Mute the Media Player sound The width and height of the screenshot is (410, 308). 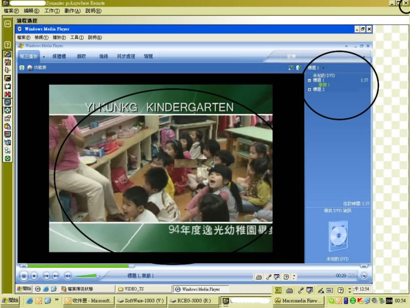(68, 276)
